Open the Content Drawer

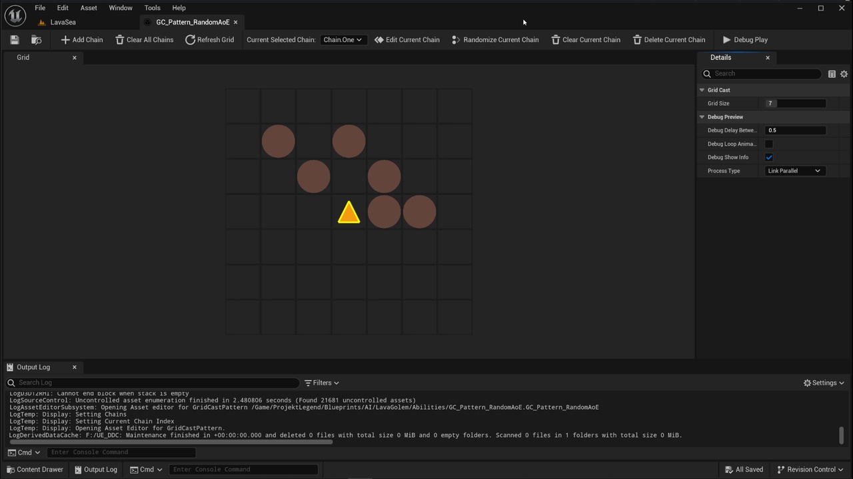pos(35,470)
